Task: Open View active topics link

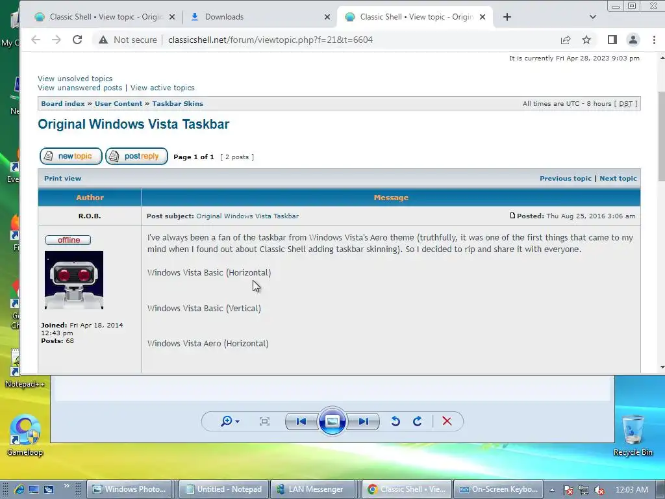Action: 162,88
